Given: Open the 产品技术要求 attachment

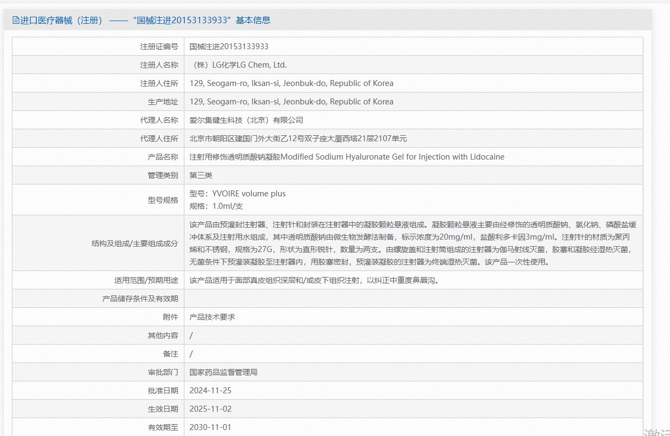Looking at the screenshot, I should click(212, 317).
